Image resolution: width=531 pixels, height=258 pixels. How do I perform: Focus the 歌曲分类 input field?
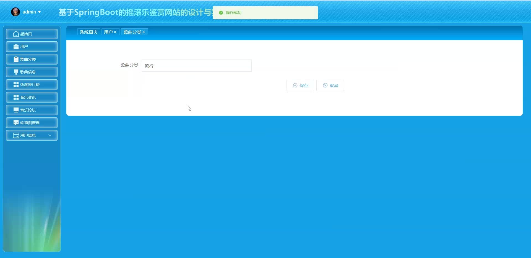pyautogui.click(x=196, y=66)
